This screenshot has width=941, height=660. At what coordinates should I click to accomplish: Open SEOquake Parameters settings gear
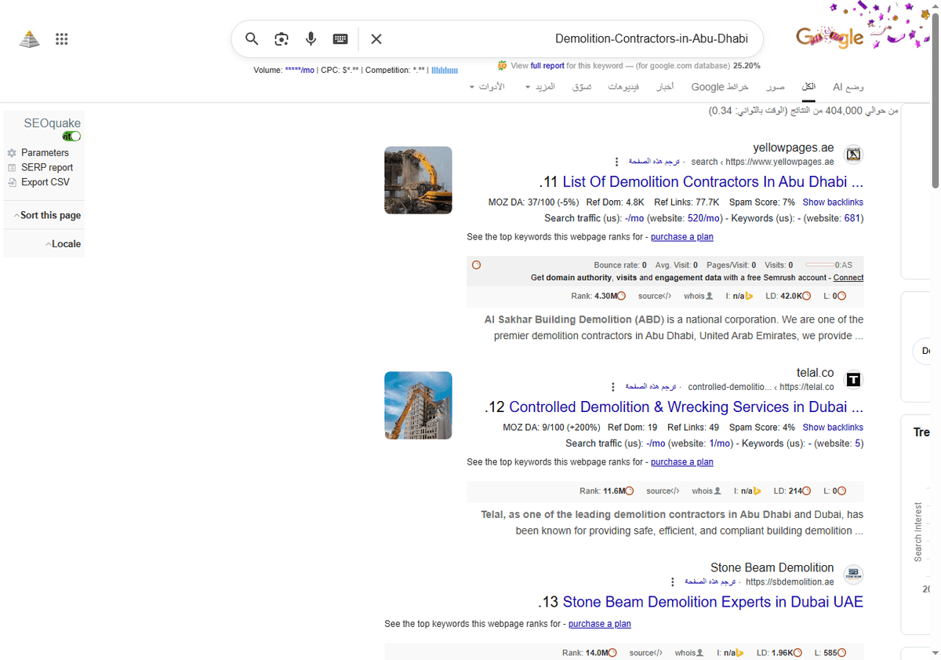[x=13, y=152]
